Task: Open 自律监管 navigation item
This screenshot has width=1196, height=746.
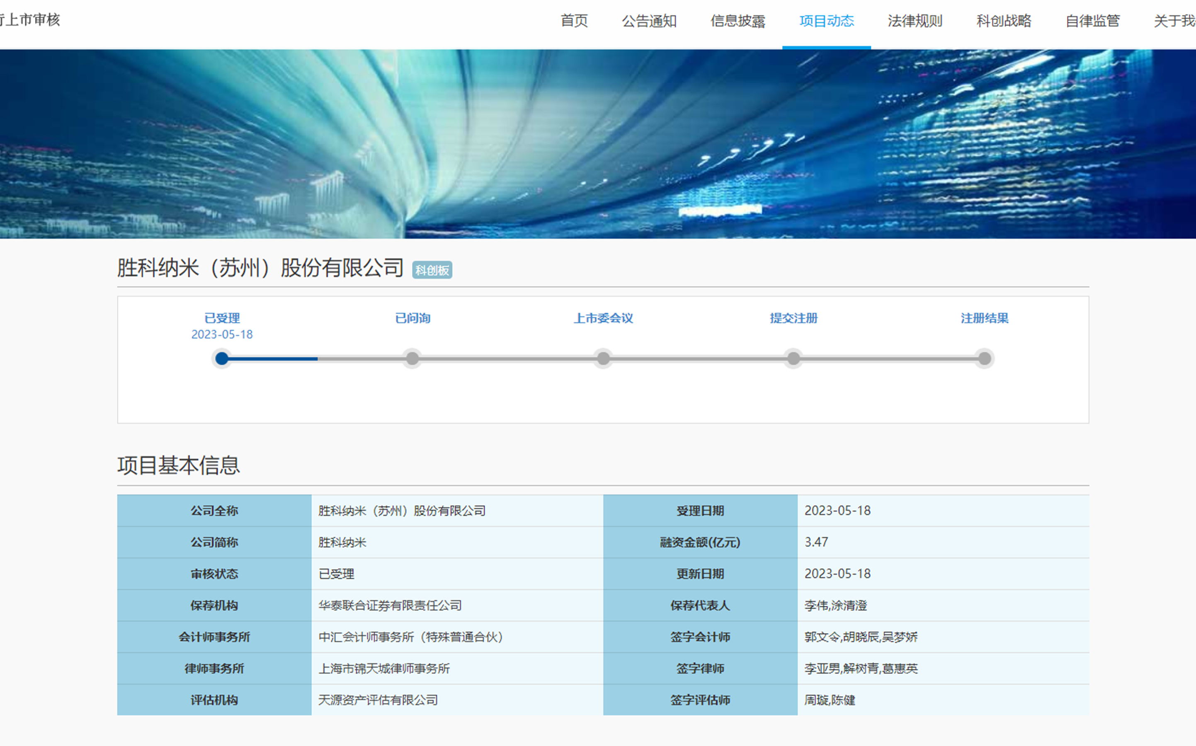Action: click(1092, 21)
